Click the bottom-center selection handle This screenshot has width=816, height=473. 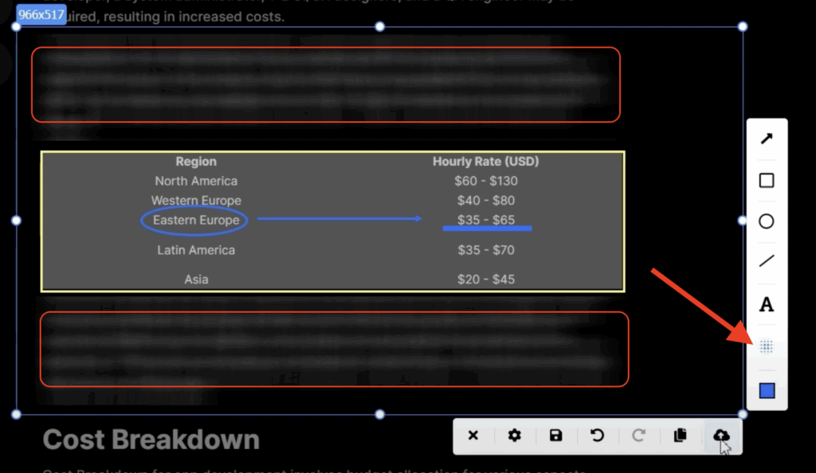[x=380, y=414]
